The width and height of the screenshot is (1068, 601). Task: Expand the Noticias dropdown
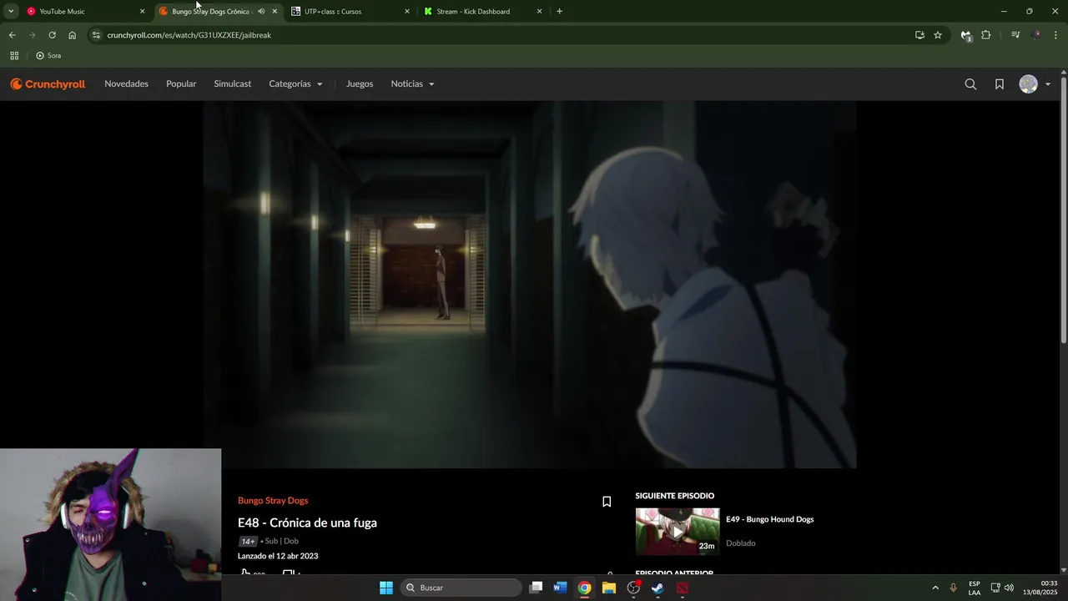(x=412, y=83)
